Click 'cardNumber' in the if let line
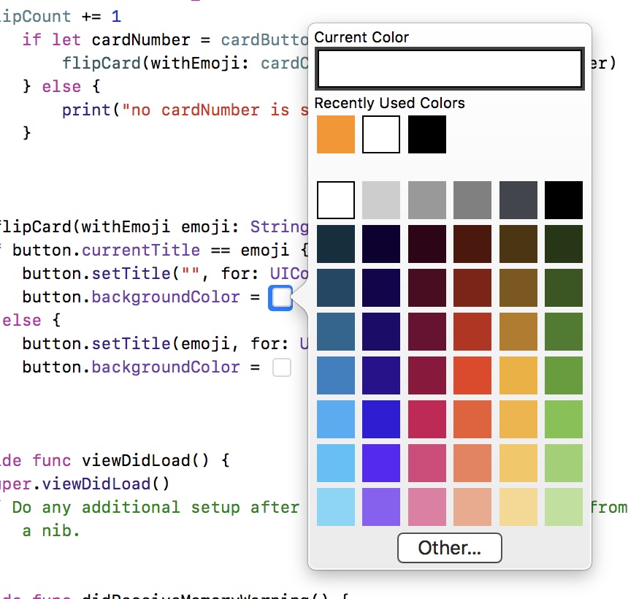The image size is (628, 599). (141, 40)
